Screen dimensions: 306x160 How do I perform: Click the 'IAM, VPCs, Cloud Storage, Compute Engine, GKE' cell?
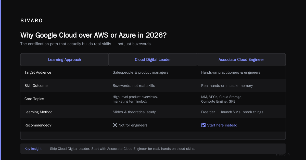pyautogui.click(x=222, y=99)
